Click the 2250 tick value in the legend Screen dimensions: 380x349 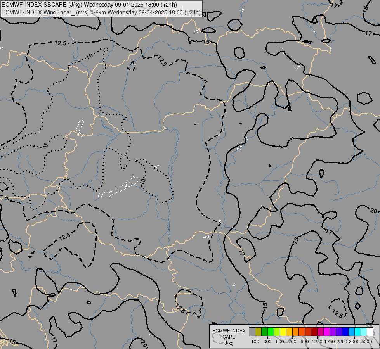342,342
